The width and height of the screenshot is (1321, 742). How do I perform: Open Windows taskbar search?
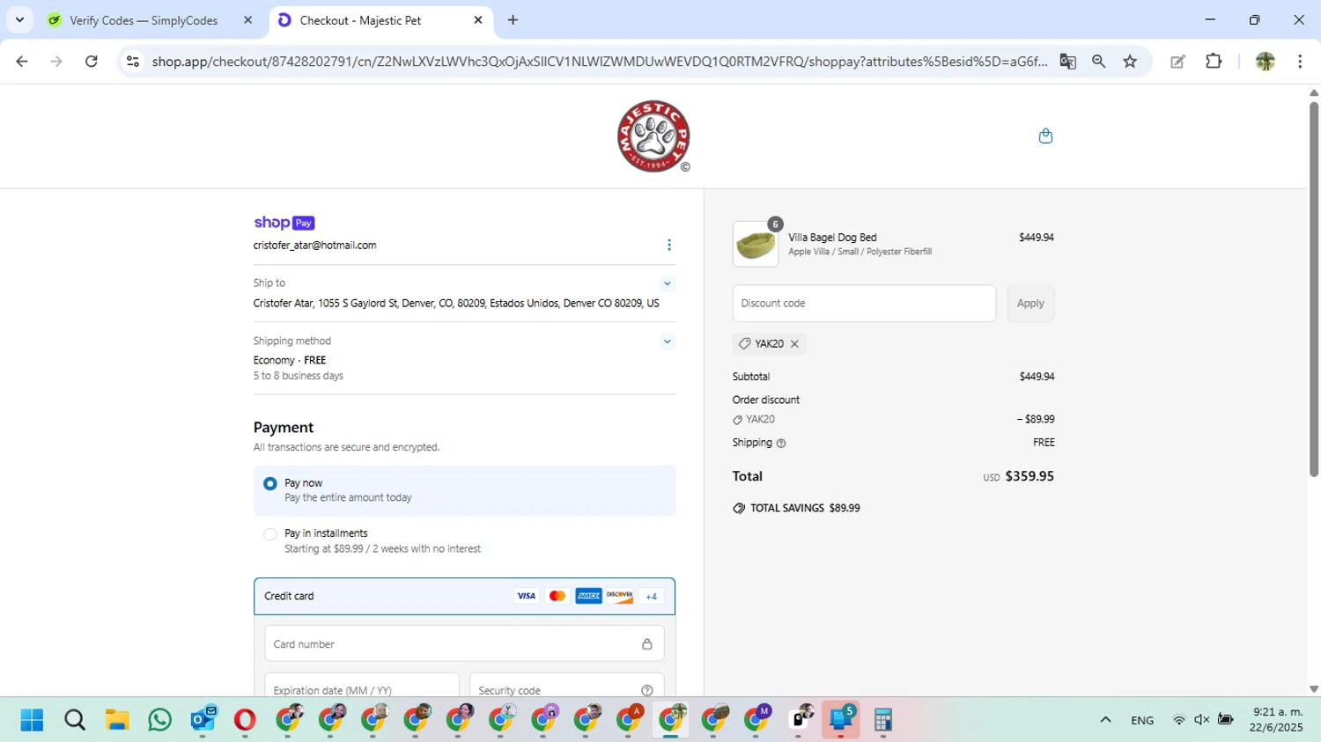75,720
